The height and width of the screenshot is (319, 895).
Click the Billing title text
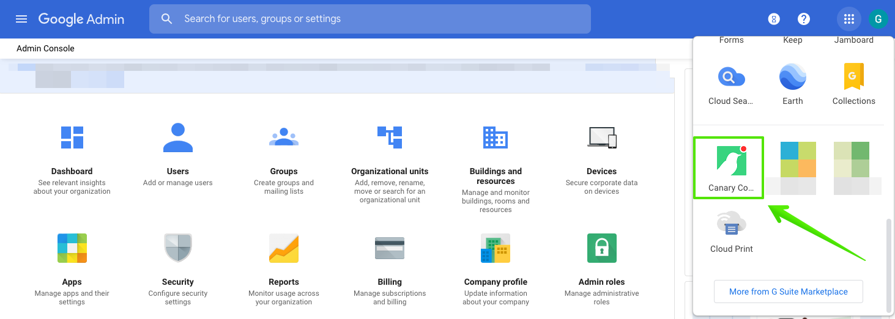pyautogui.click(x=390, y=282)
